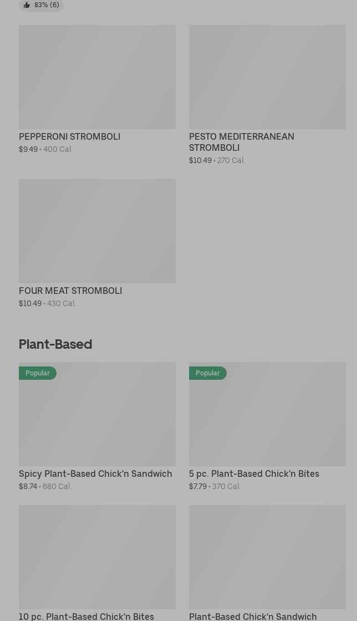Screen dimensions: 357x621
Task: Open the 10 pc. Plant-Based Chick'n Bites image
Action: [x=97, y=557]
